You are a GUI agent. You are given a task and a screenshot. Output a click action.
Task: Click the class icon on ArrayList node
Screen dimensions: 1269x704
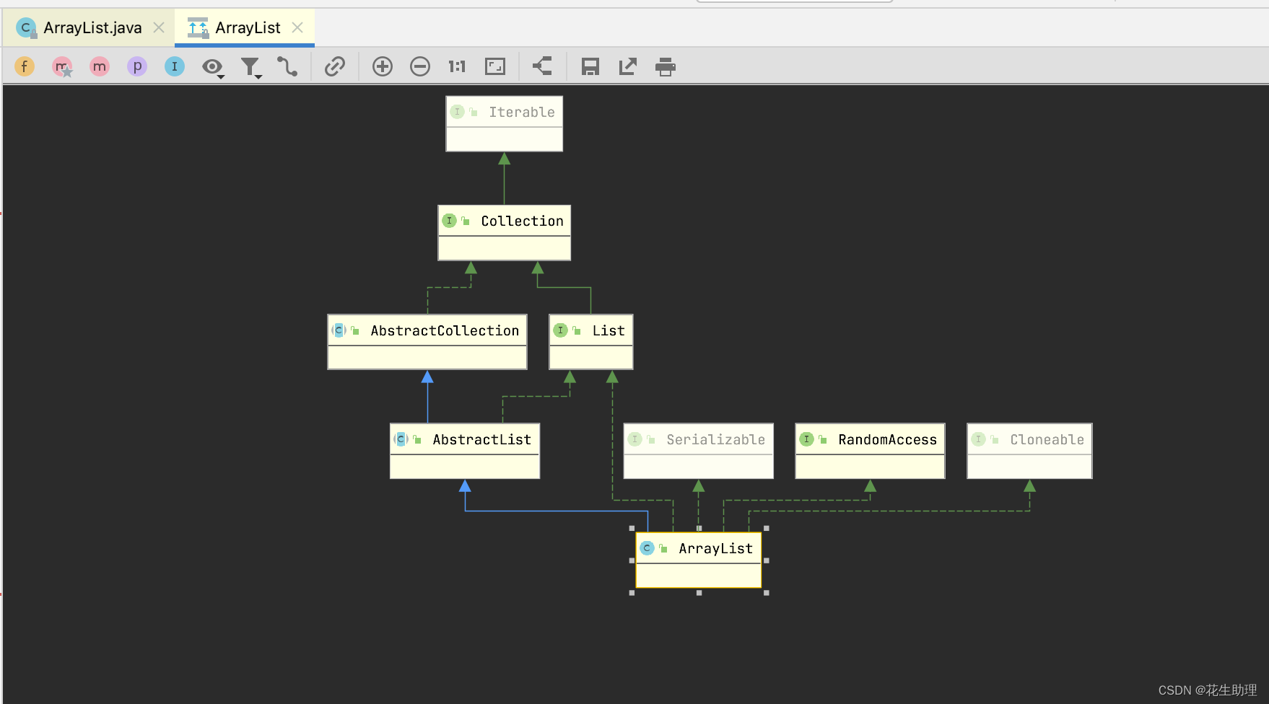[647, 548]
